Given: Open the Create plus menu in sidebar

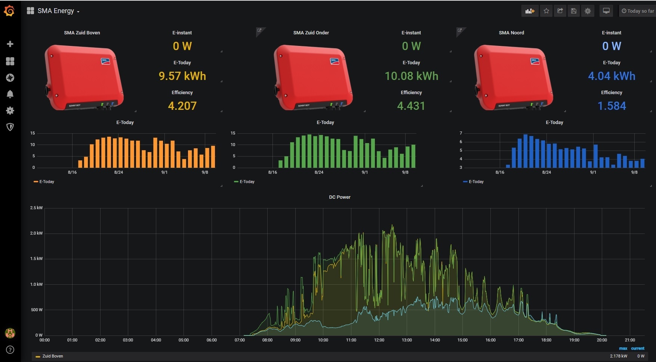Looking at the screenshot, I should click(10, 44).
